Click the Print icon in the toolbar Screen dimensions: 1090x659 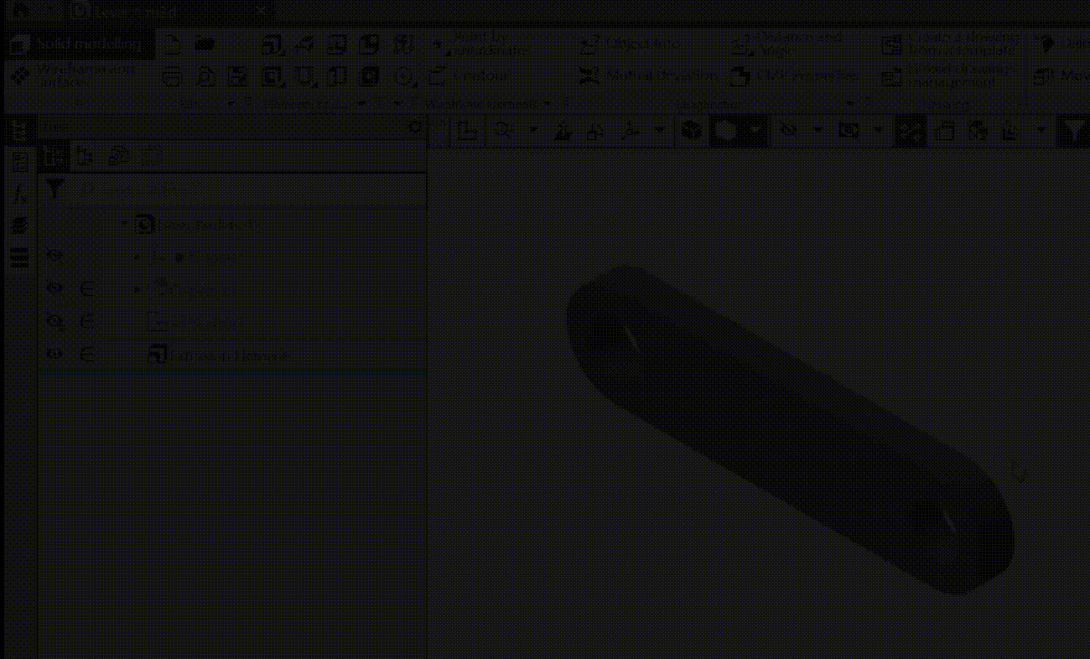(172, 77)
